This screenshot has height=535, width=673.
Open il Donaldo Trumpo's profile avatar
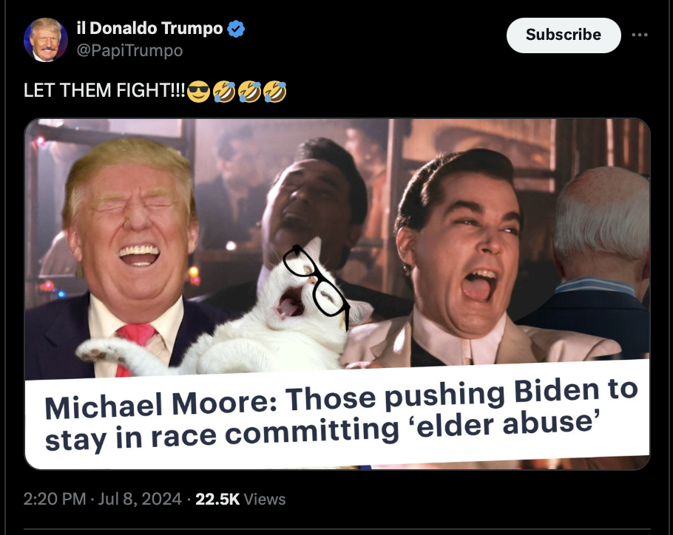46,40
